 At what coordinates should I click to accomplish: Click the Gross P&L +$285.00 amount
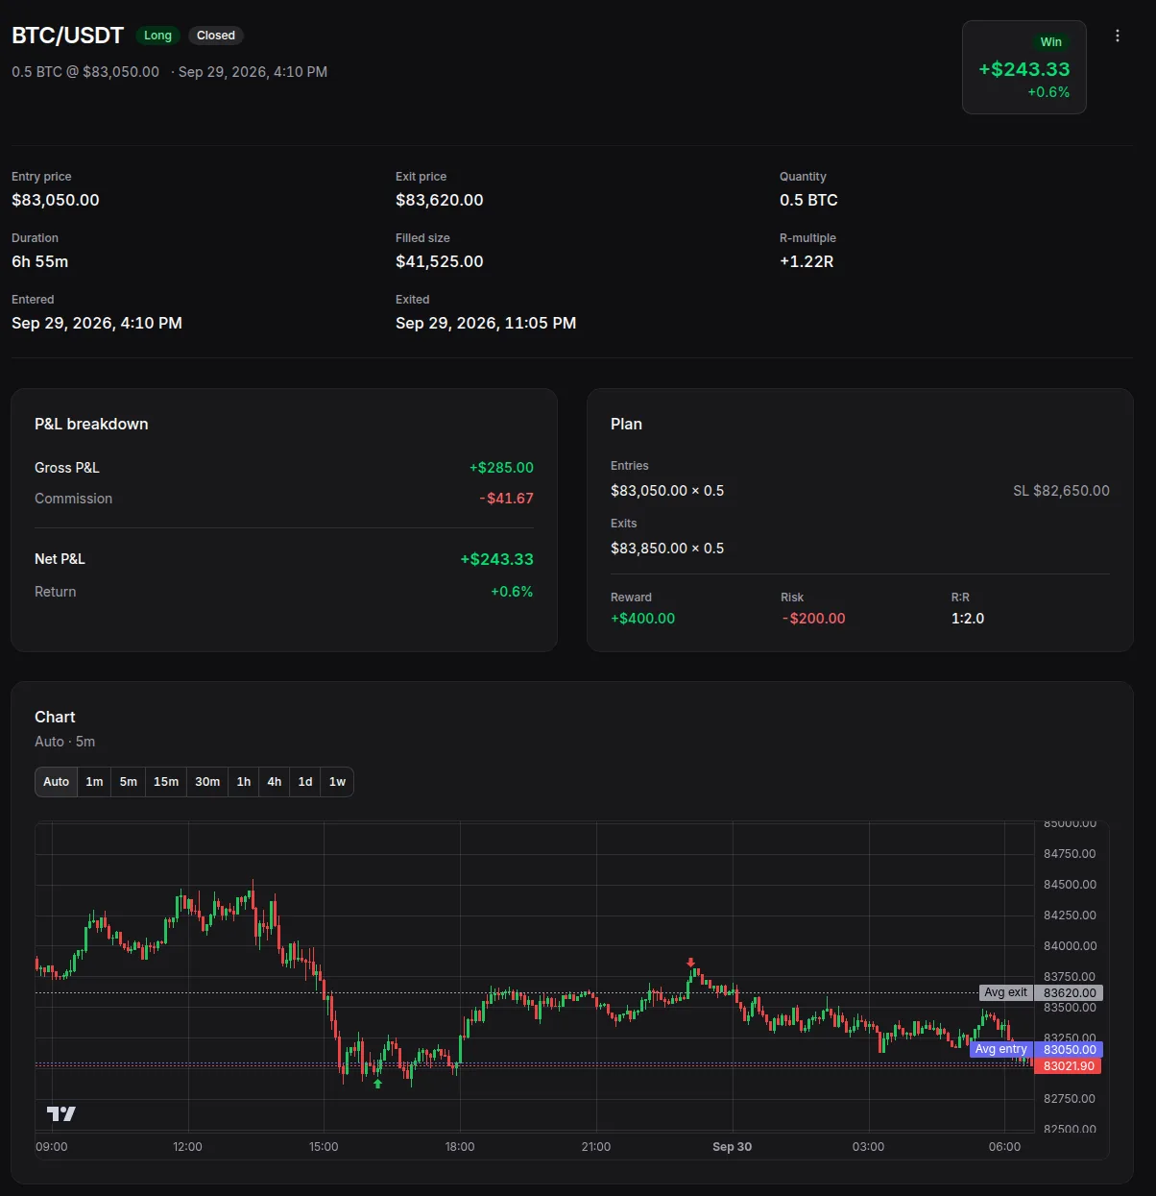click(501, 468)
